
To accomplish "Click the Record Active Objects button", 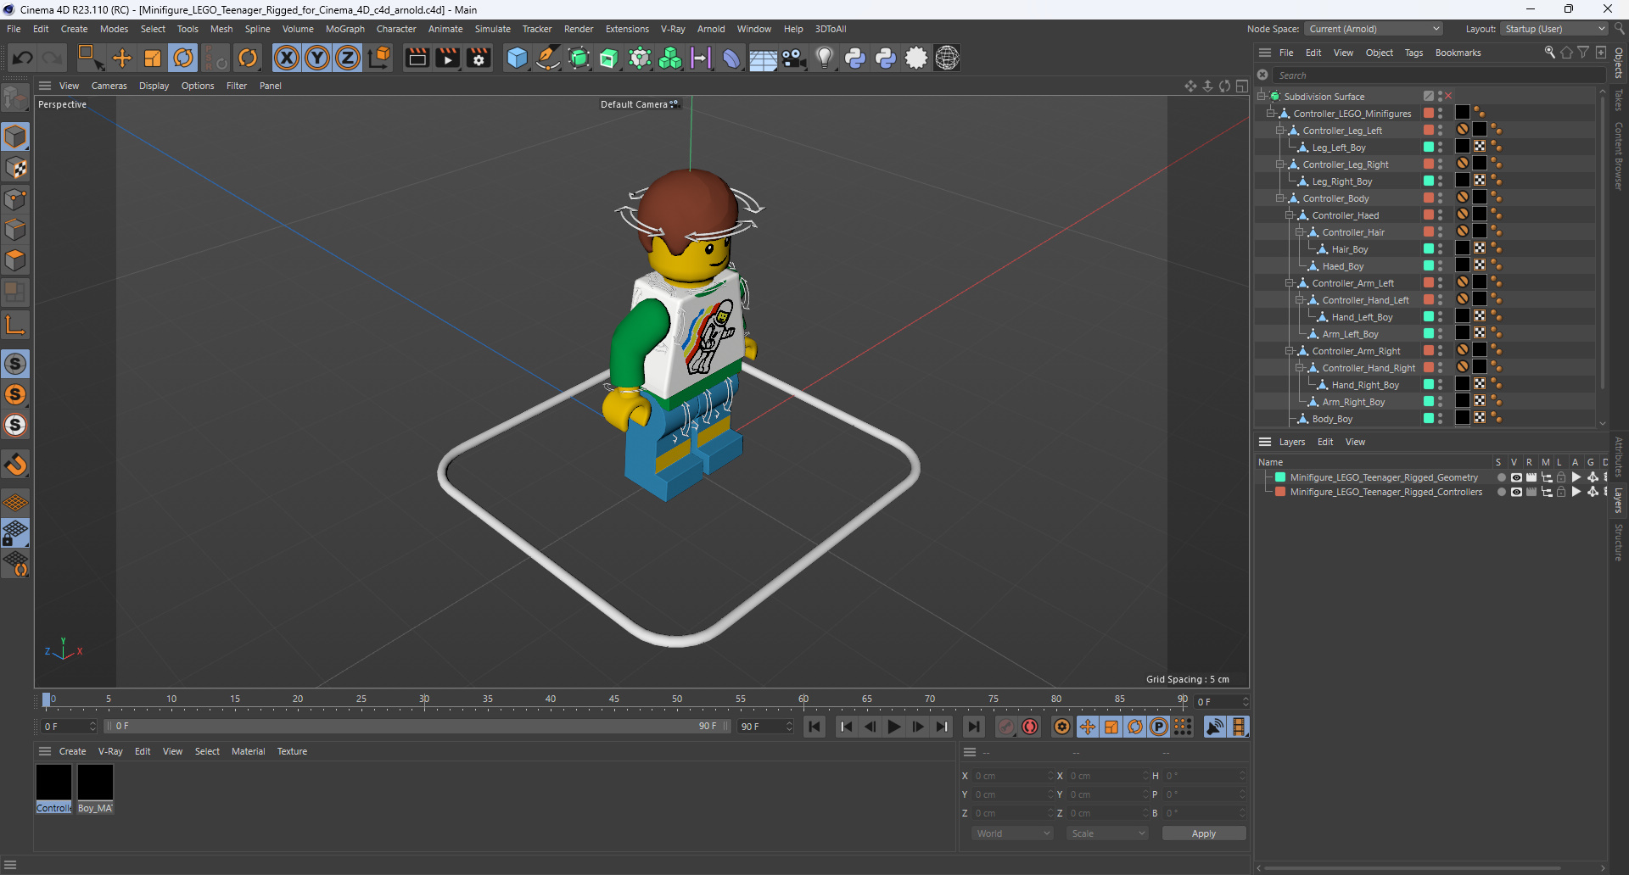I will click(1006, 727).
